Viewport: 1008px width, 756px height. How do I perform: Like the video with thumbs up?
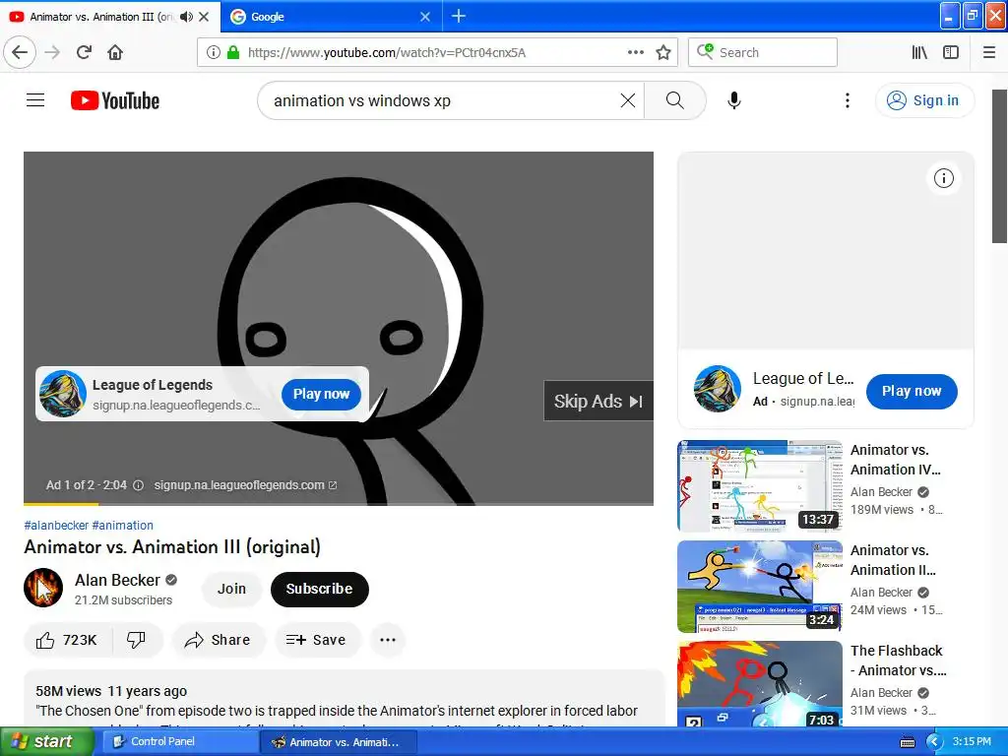(x=67, y=640)
